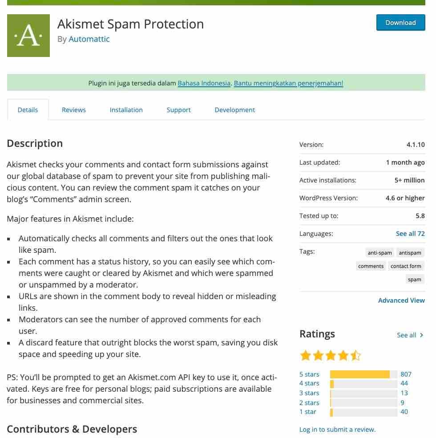Screen dimensions: 436x438
Task: Select the anti-spam tag
Action: pos(379,252)
